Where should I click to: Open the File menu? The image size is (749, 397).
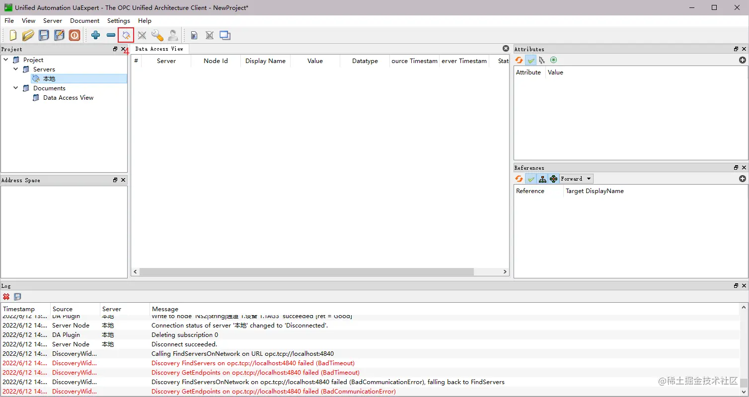pos(9,21)
